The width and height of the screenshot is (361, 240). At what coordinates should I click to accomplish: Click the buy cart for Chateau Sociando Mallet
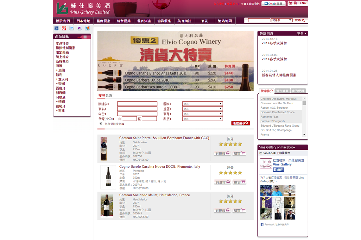[x=239, y=211]
